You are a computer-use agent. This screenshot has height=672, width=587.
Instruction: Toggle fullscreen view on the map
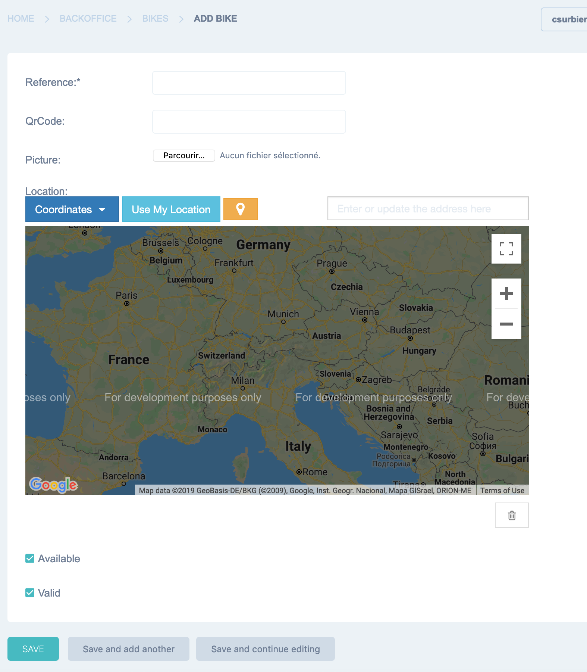(x=506, y=249)
